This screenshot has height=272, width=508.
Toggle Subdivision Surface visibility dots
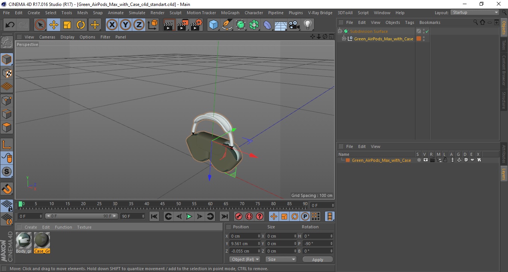click(424, 31)
